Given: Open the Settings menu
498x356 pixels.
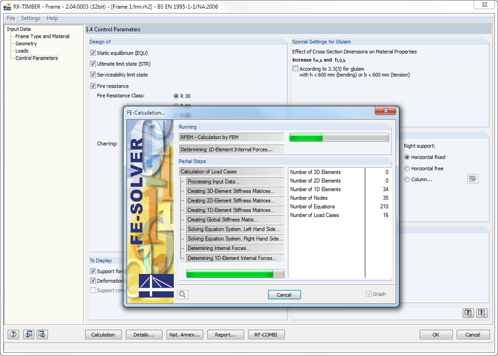Looking at the screenshot, I should pos(30,18).
